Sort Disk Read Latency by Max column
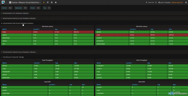This screenshot has width=188, height=96. pos(75,29)
